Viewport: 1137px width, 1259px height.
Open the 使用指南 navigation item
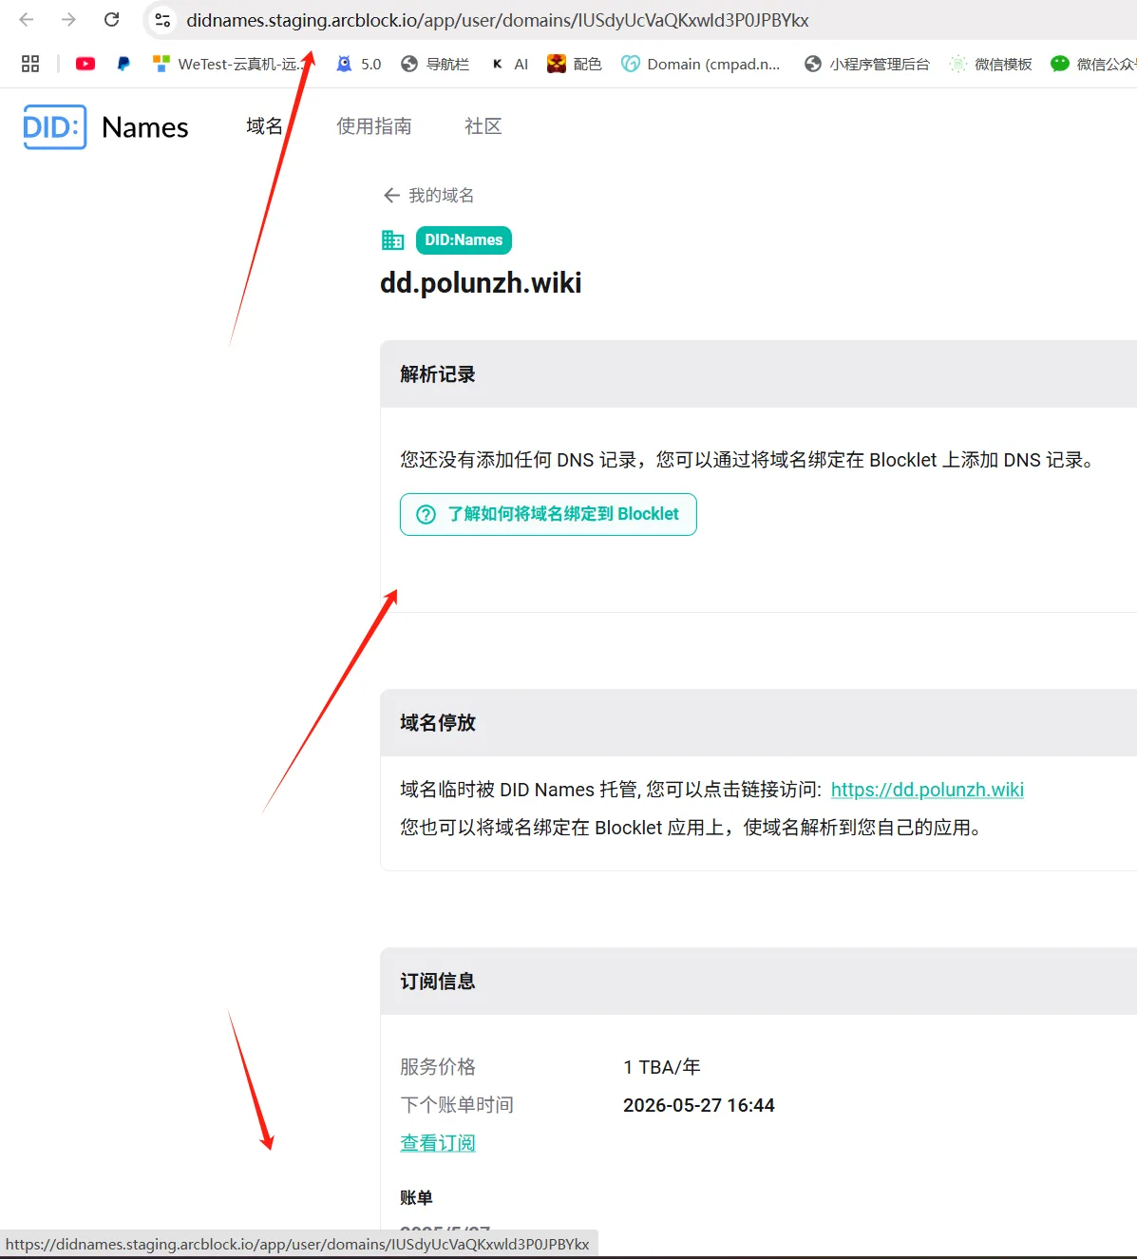(374, 126)
